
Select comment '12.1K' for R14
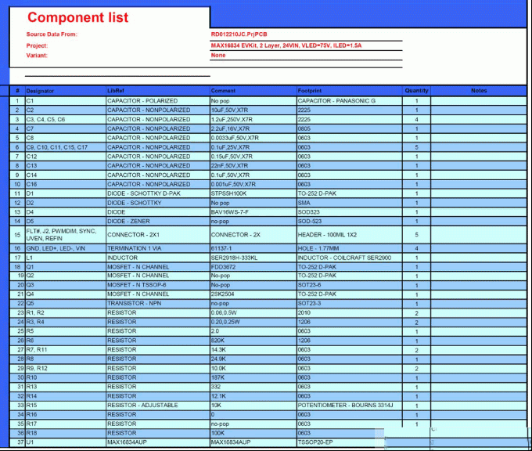click(253, 396)
